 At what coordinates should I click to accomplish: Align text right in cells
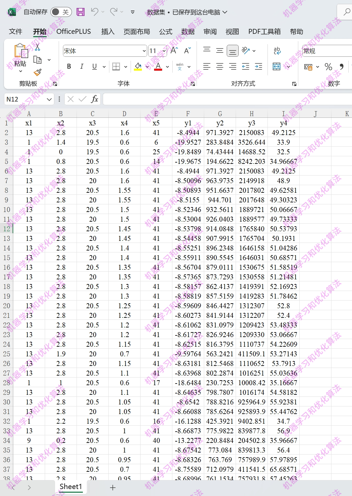pos(233,66)
